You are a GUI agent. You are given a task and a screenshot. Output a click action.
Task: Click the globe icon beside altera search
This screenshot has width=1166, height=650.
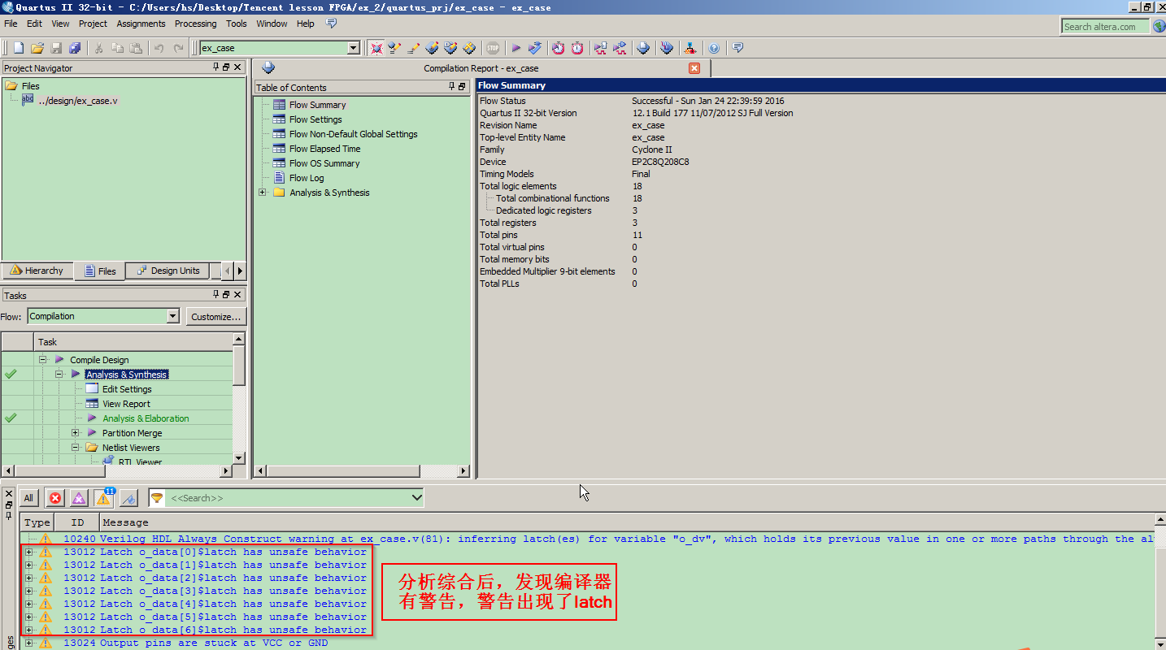click(1159, 27)
